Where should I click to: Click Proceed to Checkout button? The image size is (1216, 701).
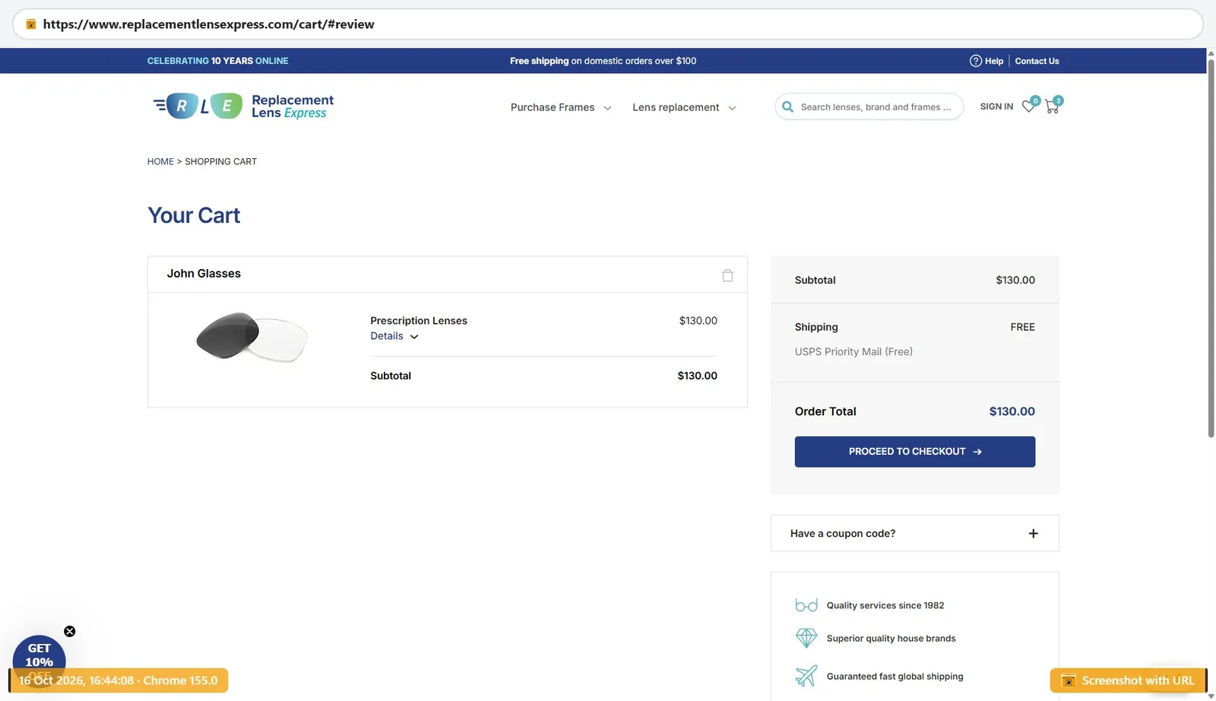[x=915, y=452]
